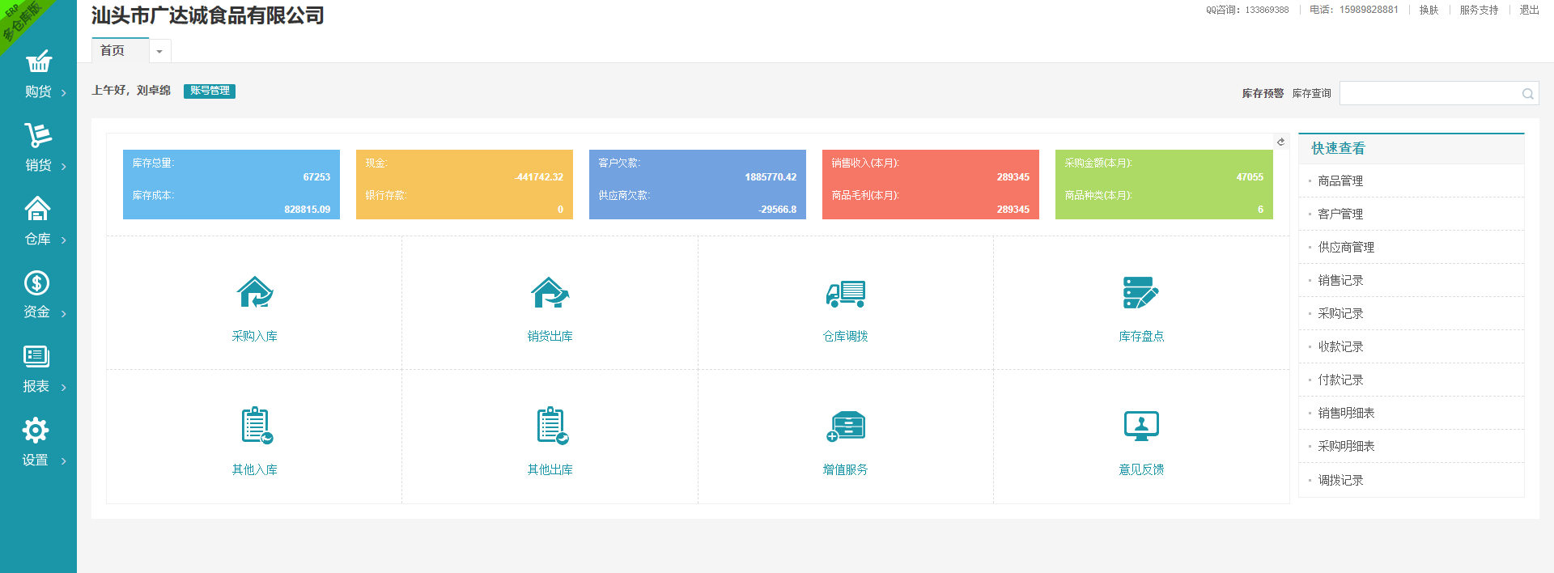Image resolution: width=1554 pixels, height=573 pixels.
Task: Expand the 购货 sidebar chevron
Action: (x=64, y=93)
